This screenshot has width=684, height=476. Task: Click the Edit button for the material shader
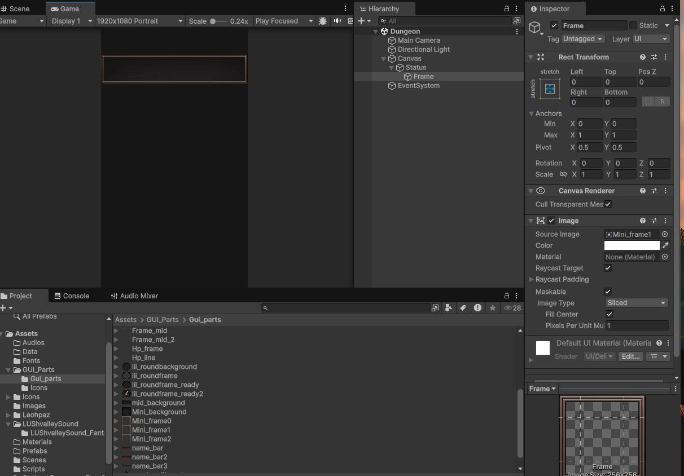pos(630,356)
